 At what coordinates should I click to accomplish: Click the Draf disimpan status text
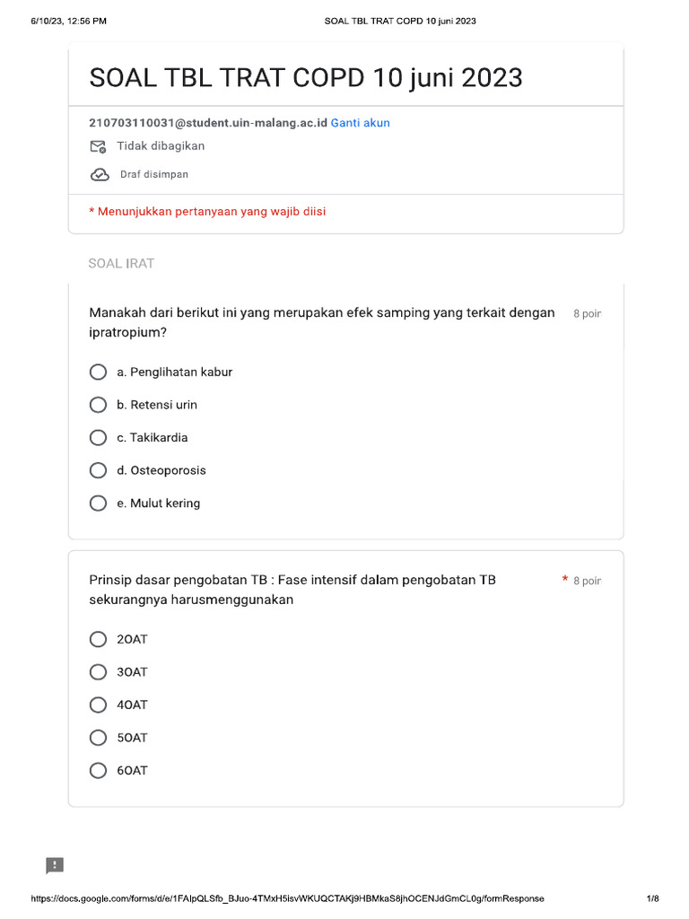[154, 175]
